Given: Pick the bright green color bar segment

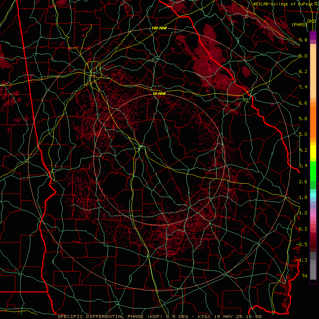Looking at the screenshot, I should 313,171.
